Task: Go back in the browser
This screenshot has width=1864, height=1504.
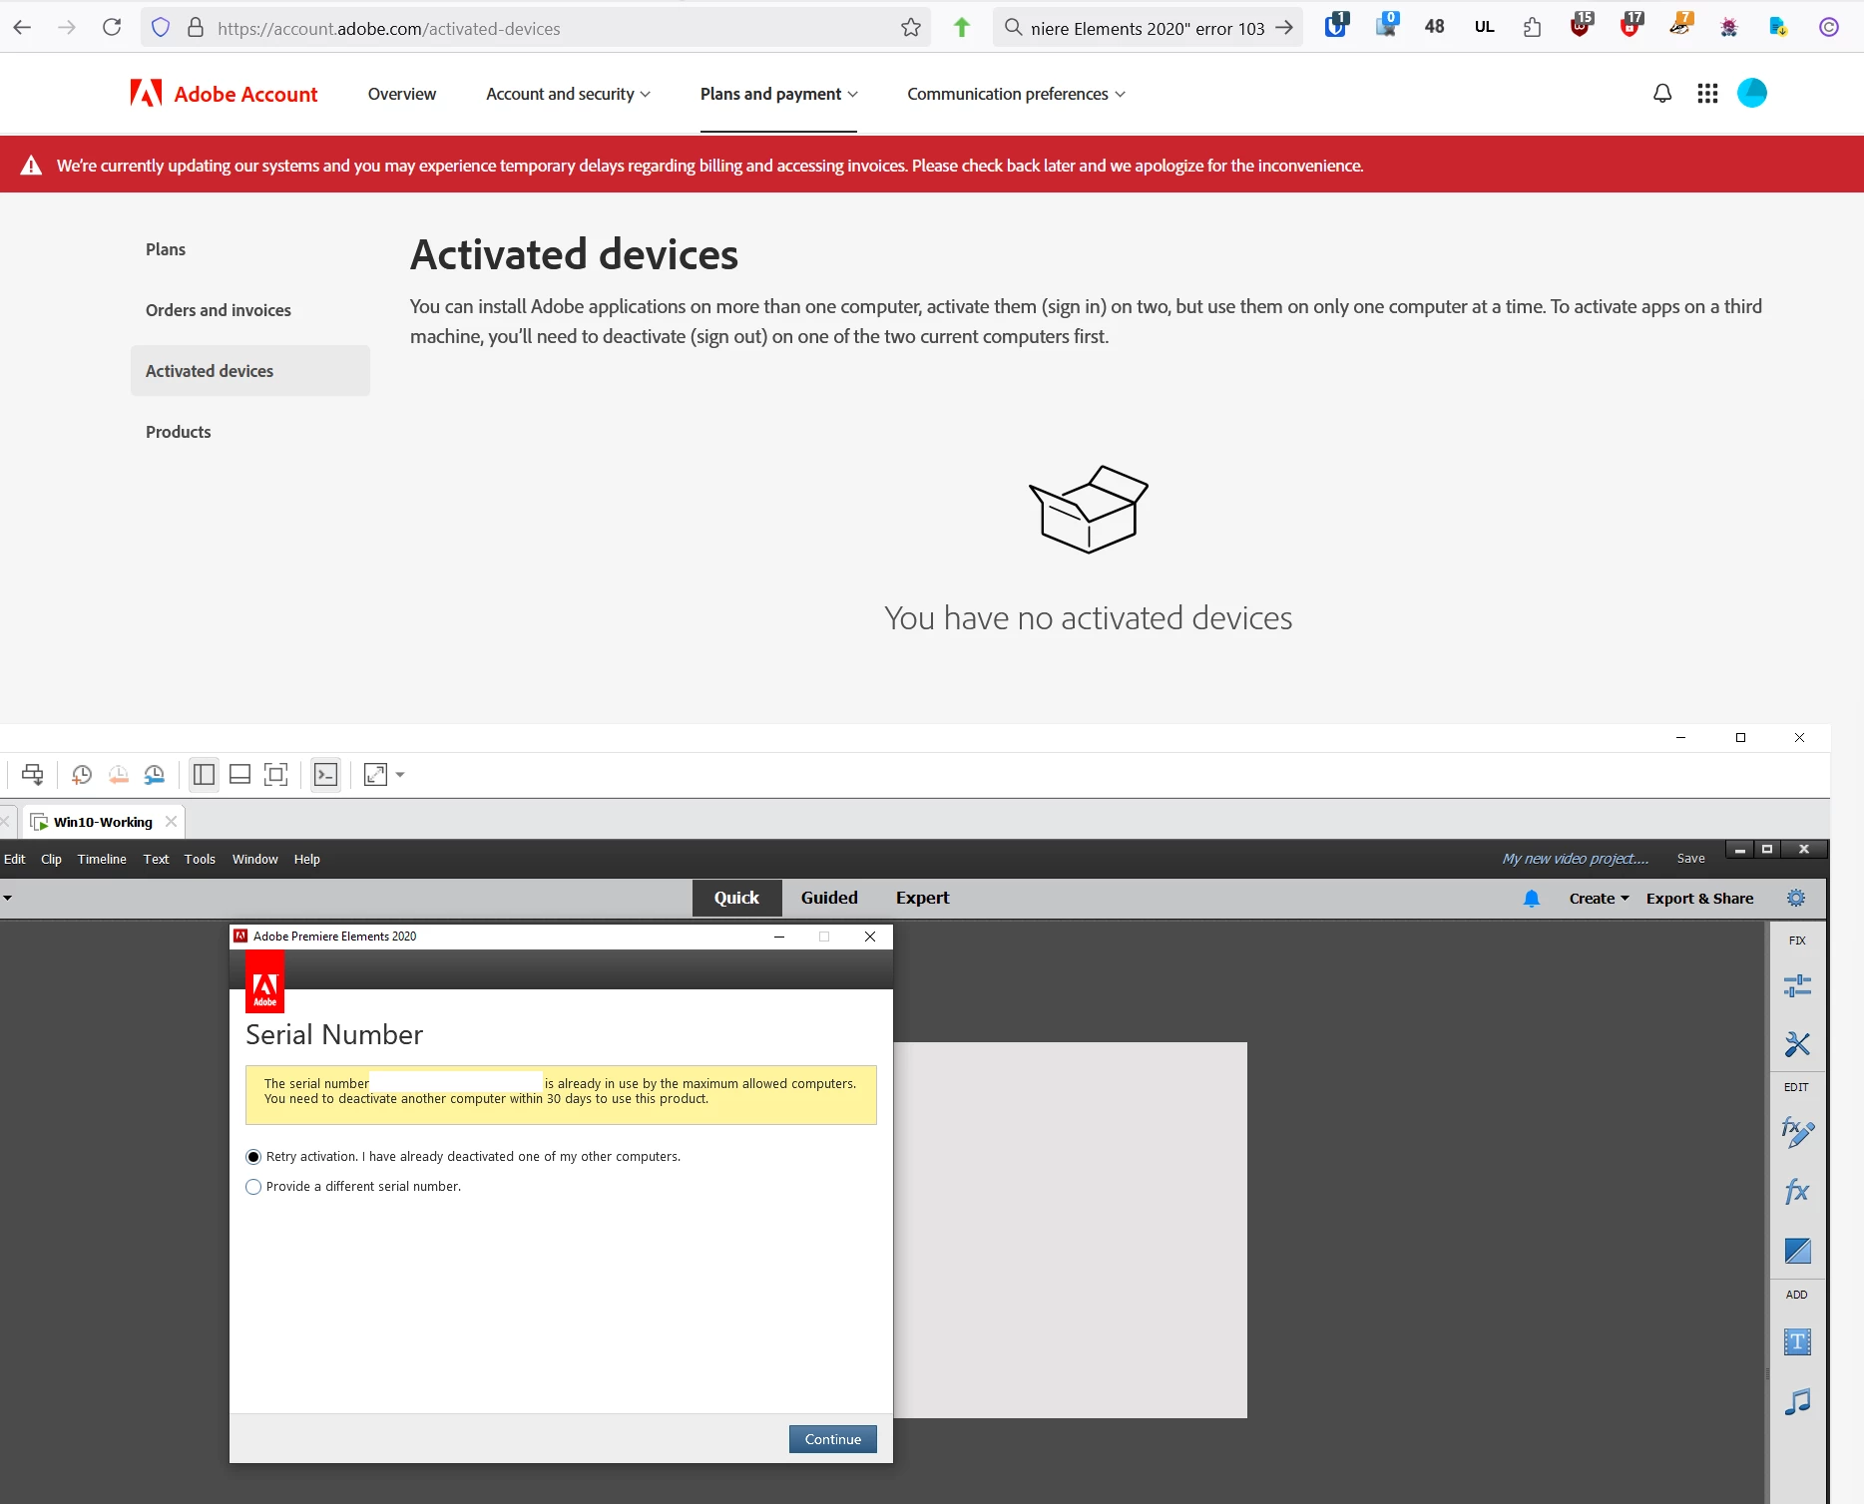Action: [22, 28]
